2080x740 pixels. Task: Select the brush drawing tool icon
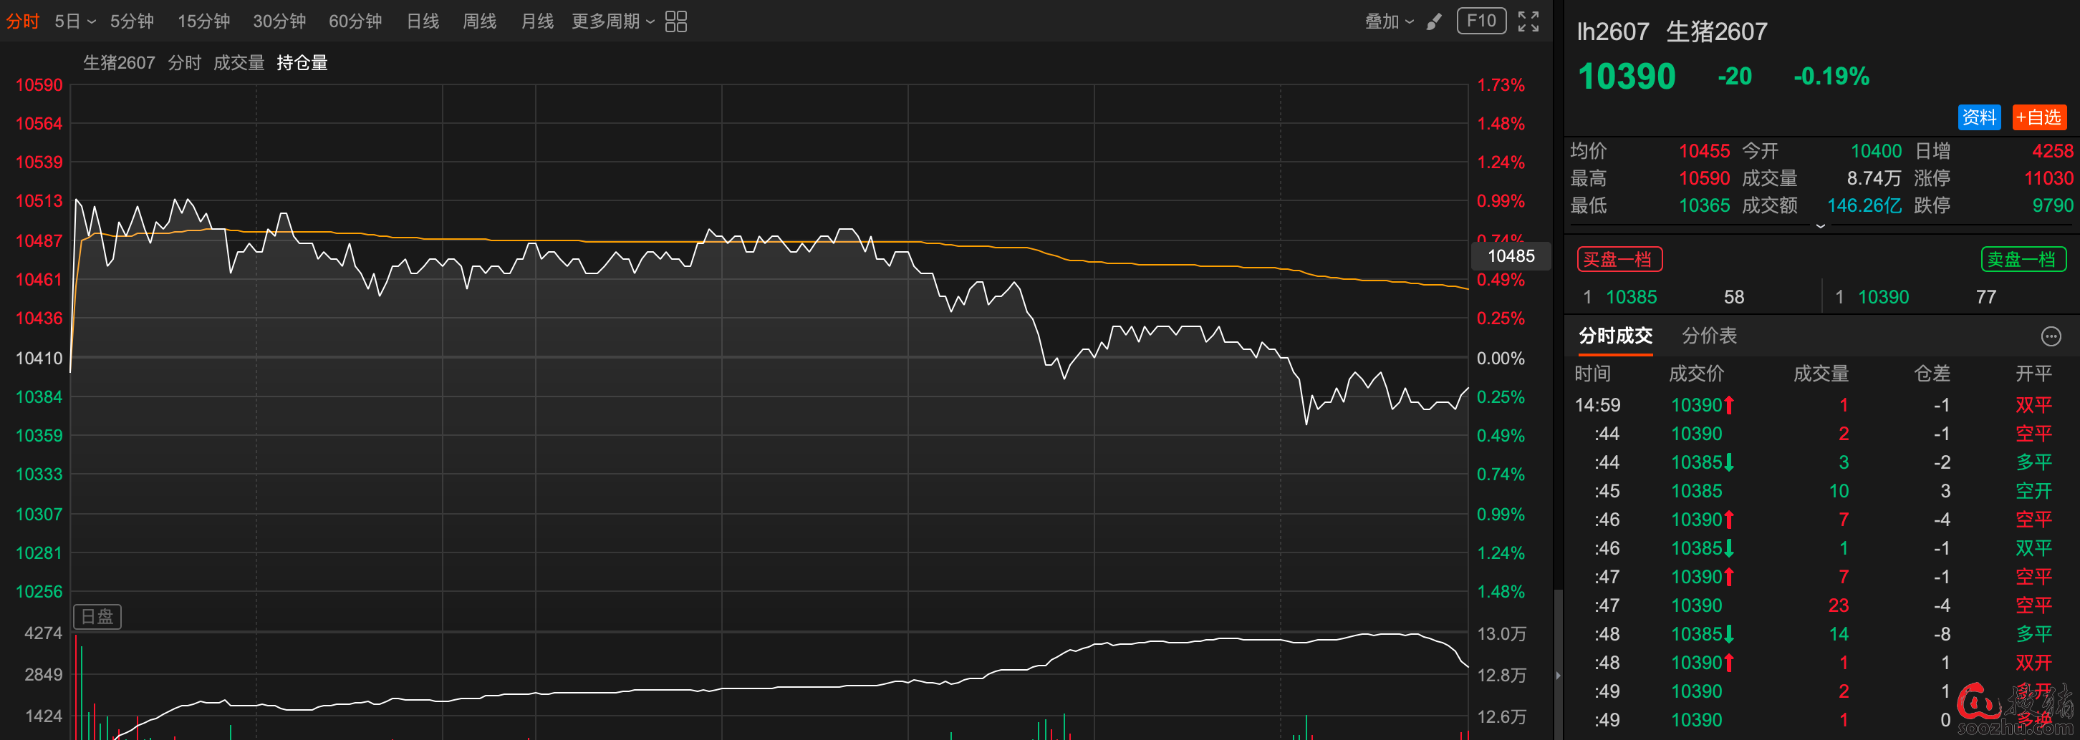(1434, 21)
